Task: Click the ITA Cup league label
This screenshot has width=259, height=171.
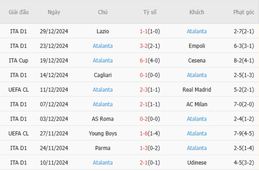Action: (18, 61)
